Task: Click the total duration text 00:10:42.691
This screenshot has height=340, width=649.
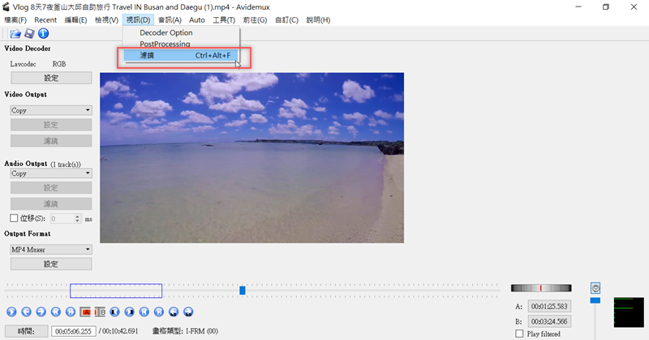Action: pyautogui.click(x=120, y=331)
